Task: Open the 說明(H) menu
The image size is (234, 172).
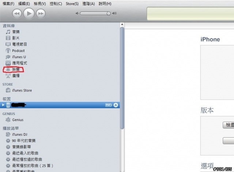Action: pos(105,4)
